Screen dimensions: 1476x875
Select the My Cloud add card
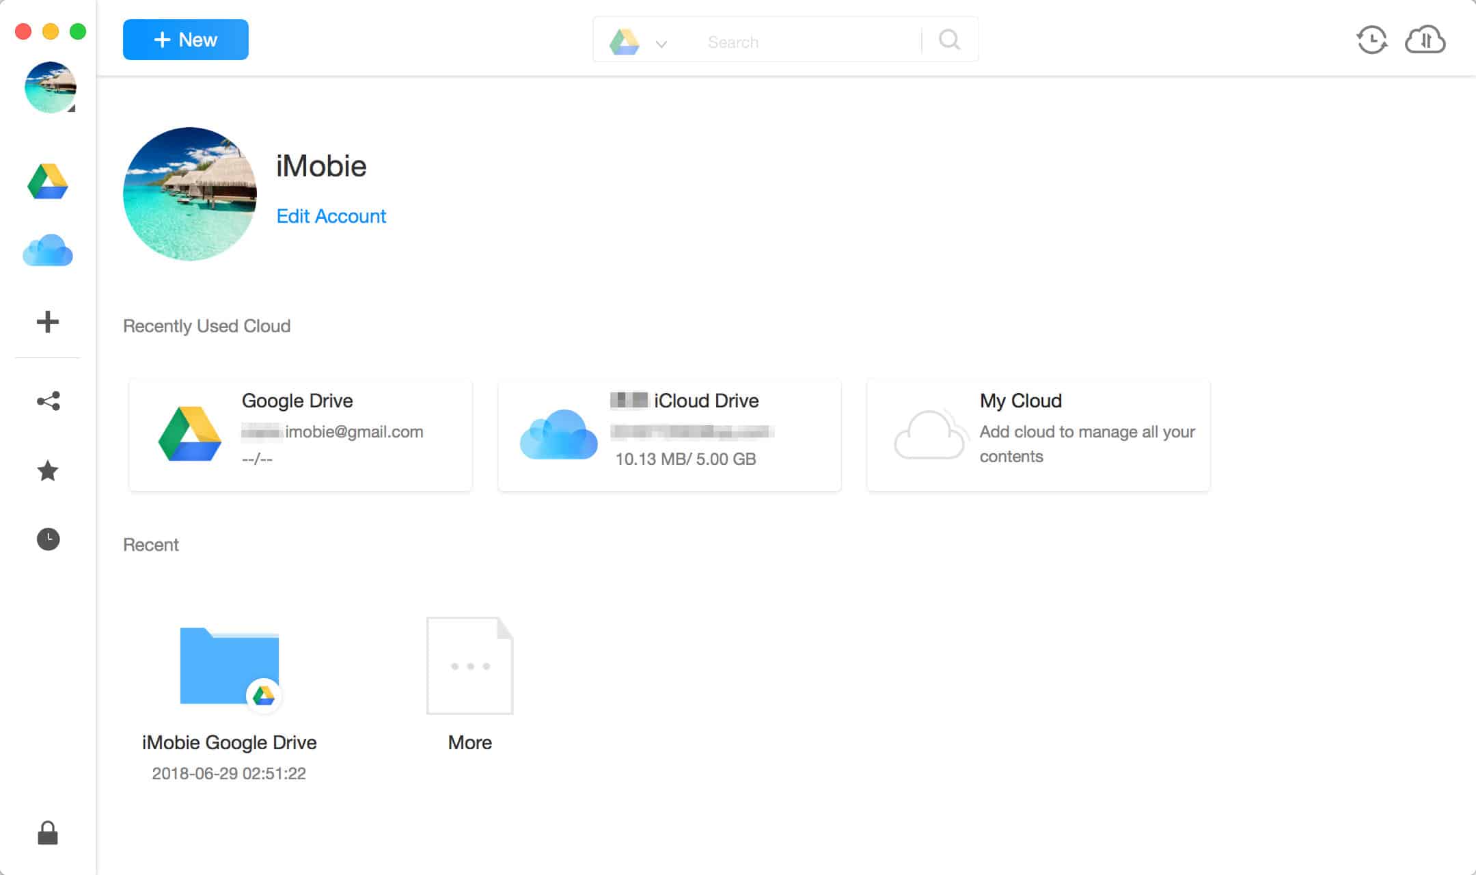pos(1038,435)
